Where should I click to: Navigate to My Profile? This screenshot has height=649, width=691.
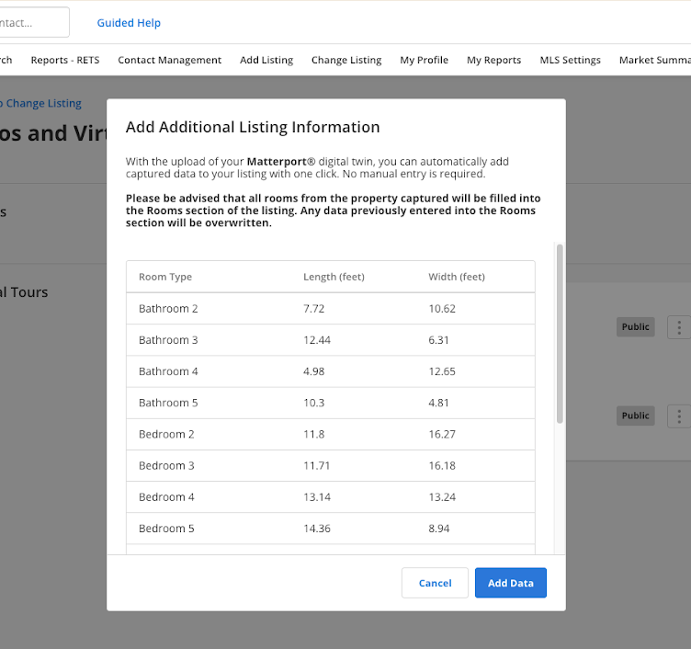(x=424, y=60)
